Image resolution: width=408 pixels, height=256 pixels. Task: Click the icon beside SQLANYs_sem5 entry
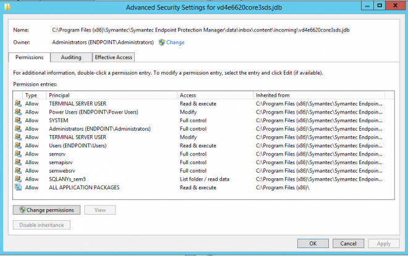tap(17, 179)
